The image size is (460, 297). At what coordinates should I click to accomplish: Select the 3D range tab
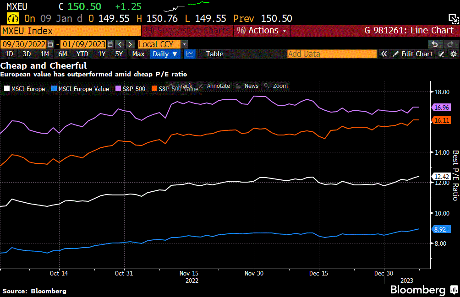click(27, 54)
